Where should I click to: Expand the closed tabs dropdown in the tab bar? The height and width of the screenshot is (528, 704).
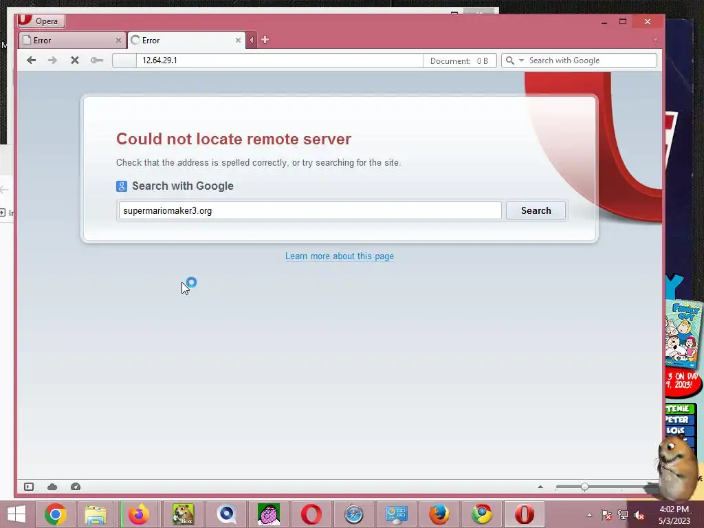tap(655, 40)
